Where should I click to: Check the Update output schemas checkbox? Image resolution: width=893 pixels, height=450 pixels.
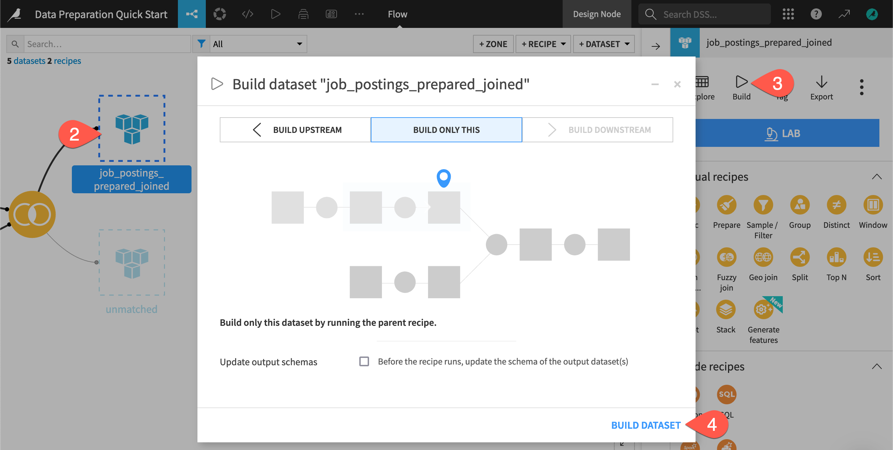[x=364, y=361]
